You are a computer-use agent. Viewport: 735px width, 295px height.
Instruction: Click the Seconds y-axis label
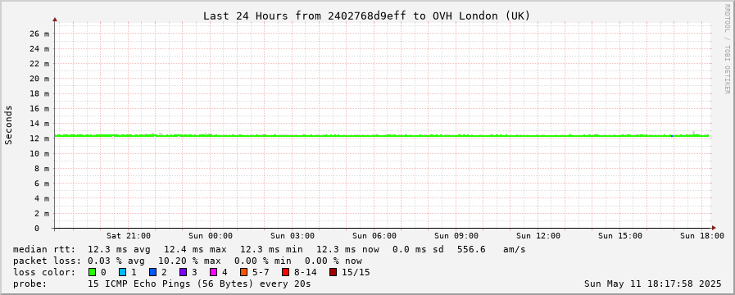tap(8, 125)
